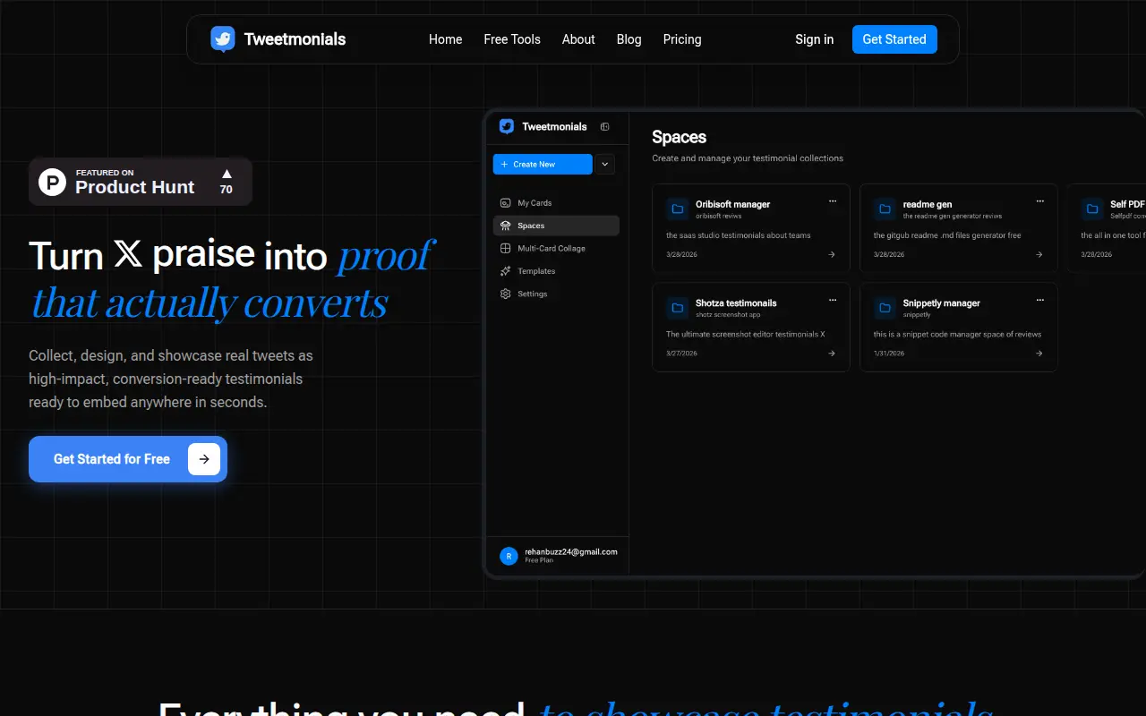Image resolution: width=1146 pixels, height=716 pixels.
Task: Open readme gen space via its arrow
Action: (x=1039, y=254)
